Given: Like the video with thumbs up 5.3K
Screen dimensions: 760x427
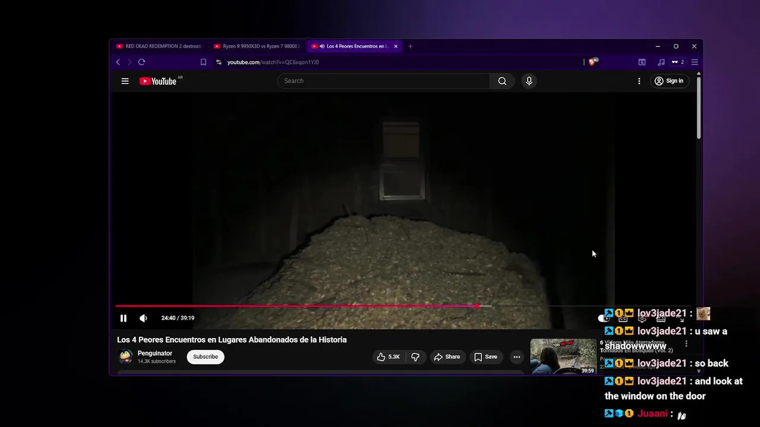Looking at the screenshot, I should coord(388,357).
